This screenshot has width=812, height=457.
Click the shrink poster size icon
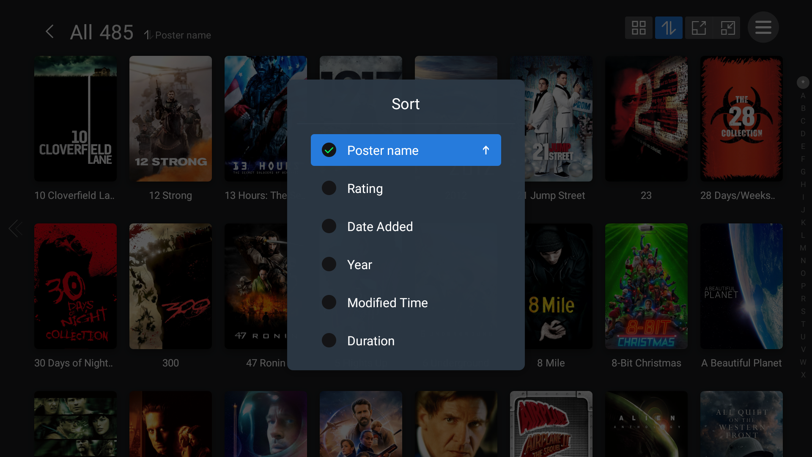(727, 28)
